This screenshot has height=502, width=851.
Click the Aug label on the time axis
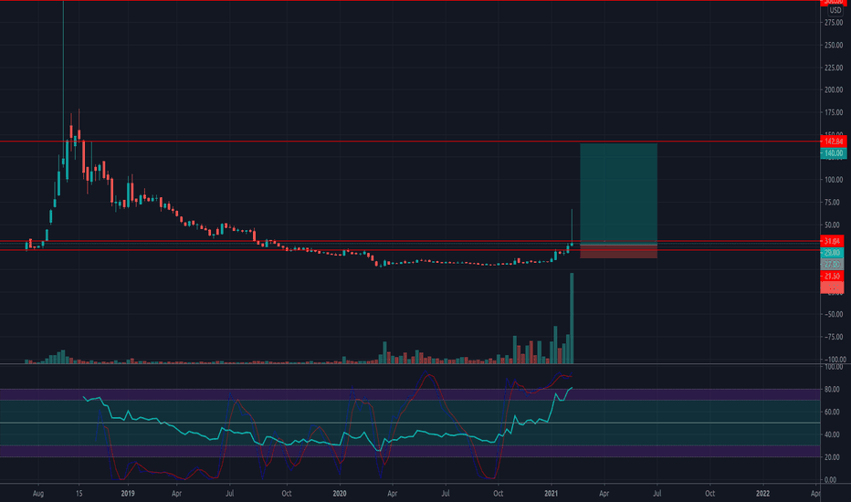pyautogui.click(x=38, y=493)
